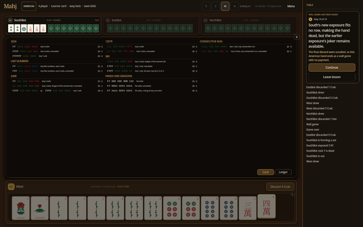Click the 'SouthBot rack 1 is dead' log entry
The image size is (363, 227).
click(x=320, y=151)
